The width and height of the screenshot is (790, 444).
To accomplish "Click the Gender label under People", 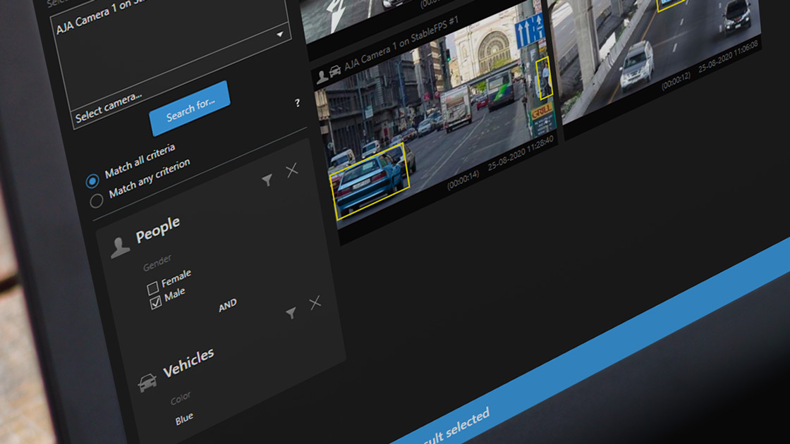I will tap(157, 263).
